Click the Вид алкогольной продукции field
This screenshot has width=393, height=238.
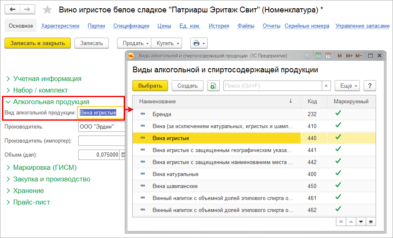click(x=101, y=113)
